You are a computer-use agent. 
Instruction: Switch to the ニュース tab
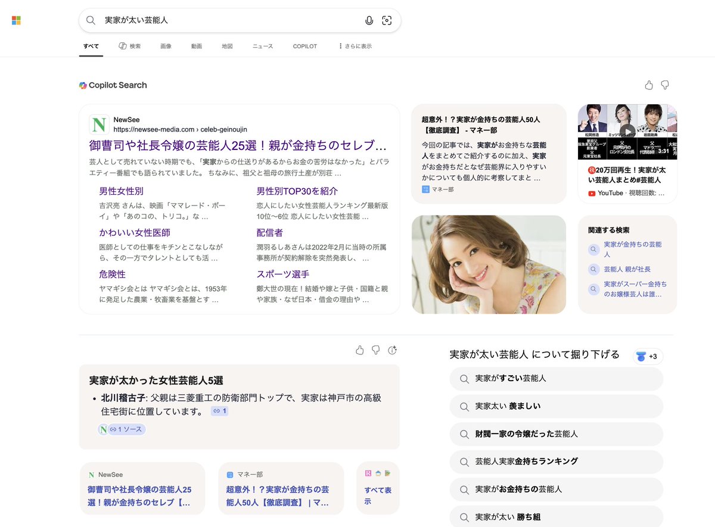coord(263,46)
